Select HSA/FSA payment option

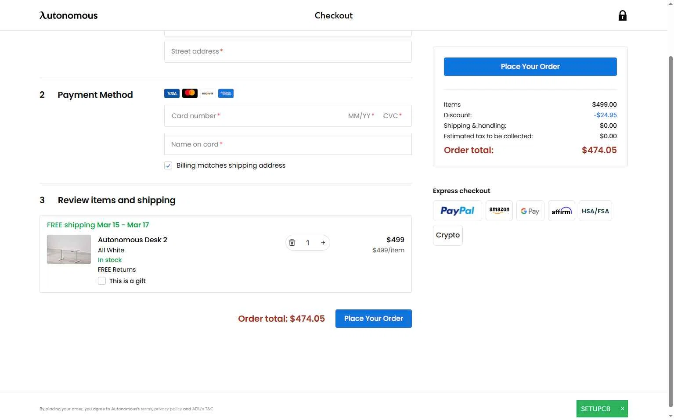tap(595, 211)
